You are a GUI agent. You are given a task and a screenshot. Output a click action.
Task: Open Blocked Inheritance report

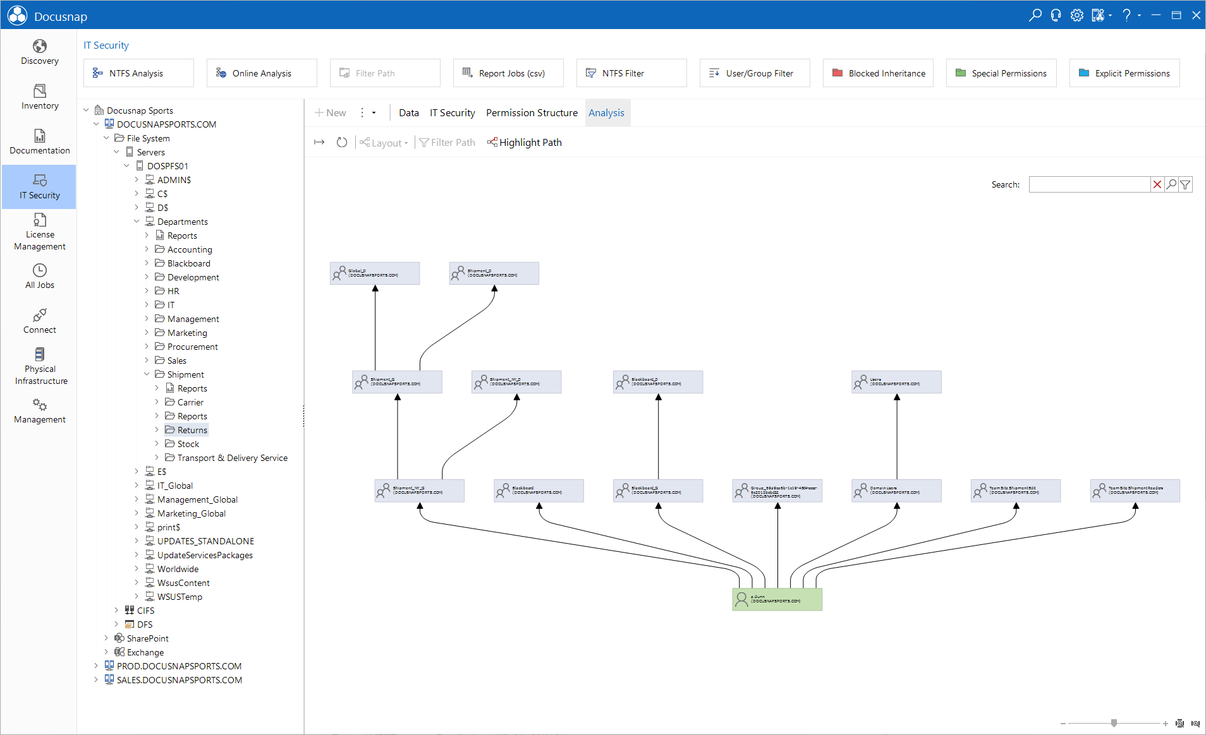(878, 73)
